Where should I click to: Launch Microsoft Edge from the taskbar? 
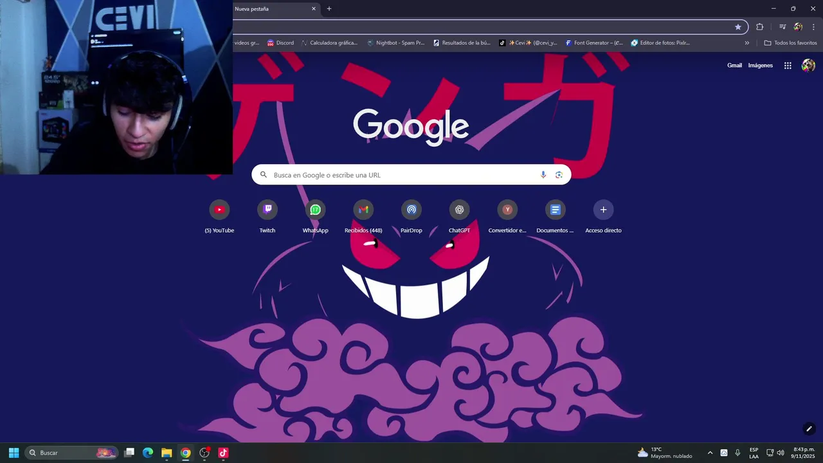pos(148,453)
